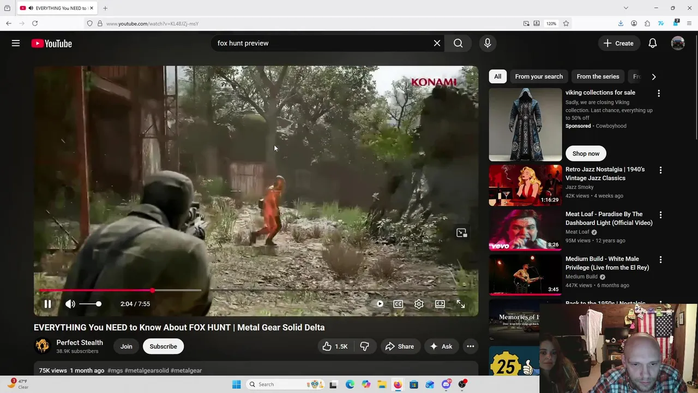Join the Perfect Stealth channel

(x=126, y=347)
